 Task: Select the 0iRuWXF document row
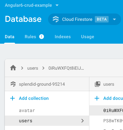tap(106, 110)
